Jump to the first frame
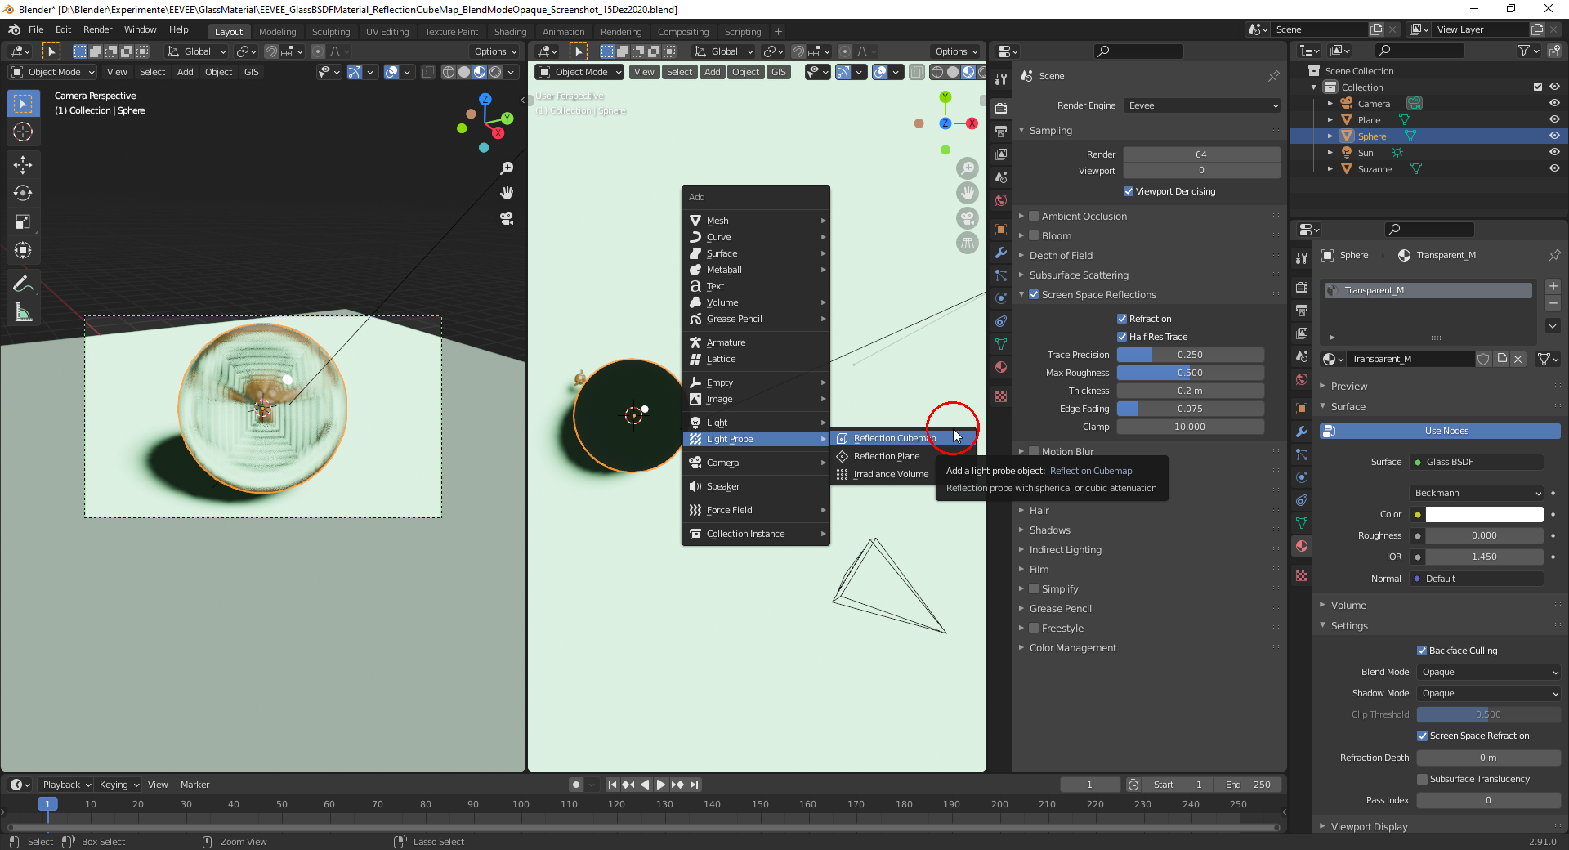Viewport: 1569px width, 850px height. [612, 785]
